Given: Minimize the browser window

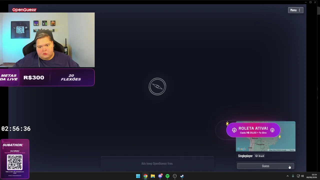Looking at the screenshot, I should pyautogui.click(x=306, y=2).
